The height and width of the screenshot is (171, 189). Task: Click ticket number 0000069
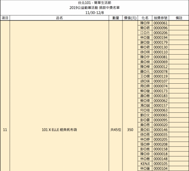[x=161, y=62]
